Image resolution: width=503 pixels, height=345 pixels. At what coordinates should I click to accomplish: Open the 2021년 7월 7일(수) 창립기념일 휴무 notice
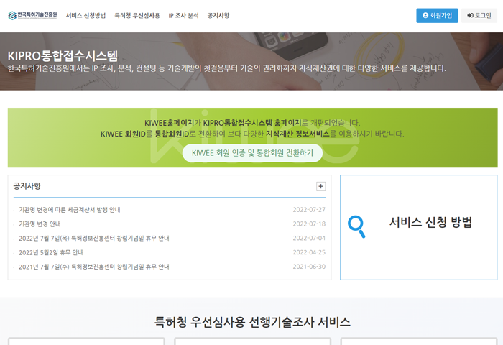pyautogui.click(x=93, y=267)
